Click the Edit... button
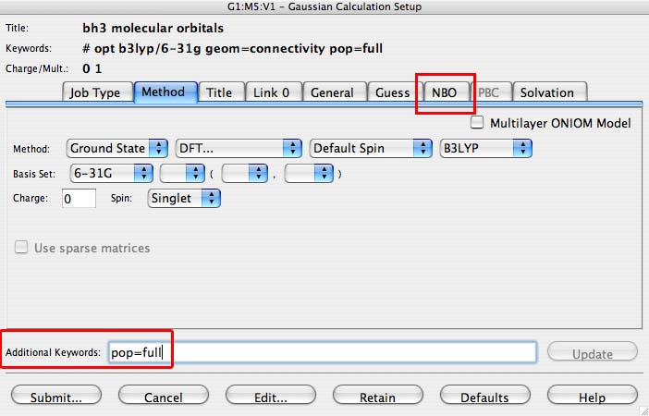649x416 pixels. click(271, 398)
